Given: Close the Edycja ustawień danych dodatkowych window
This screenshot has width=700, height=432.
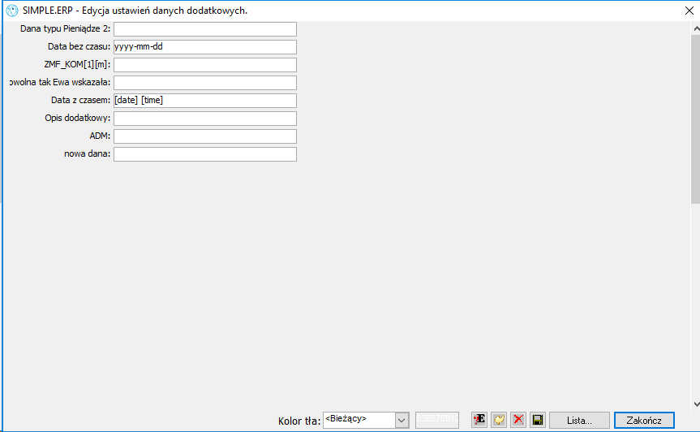Looking at the screenshot, I should point(689,11).
